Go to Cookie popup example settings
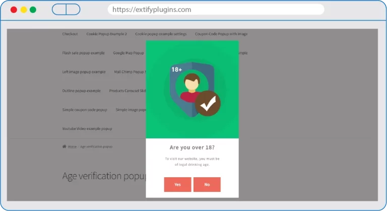Viewport: 387px width, 211px height. (161, 34)
